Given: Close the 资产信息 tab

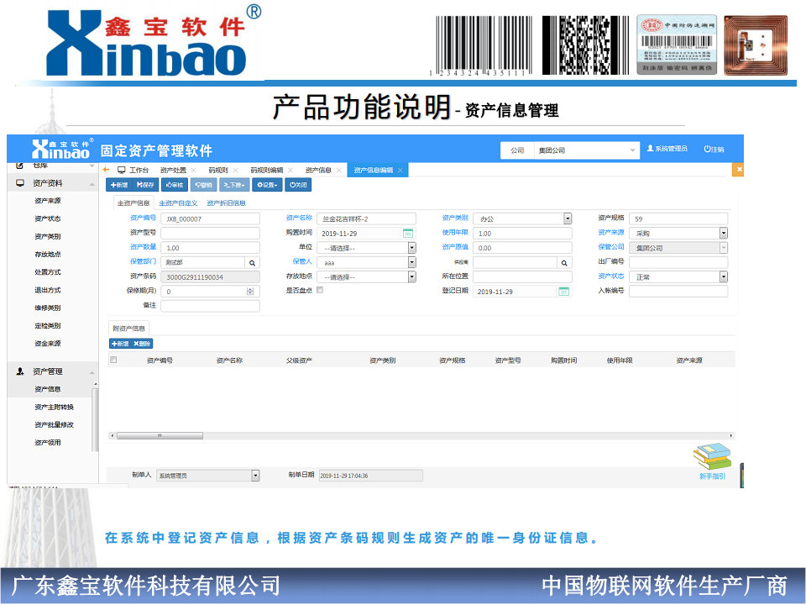Looking at the screenshot, I should pos(338,171).
